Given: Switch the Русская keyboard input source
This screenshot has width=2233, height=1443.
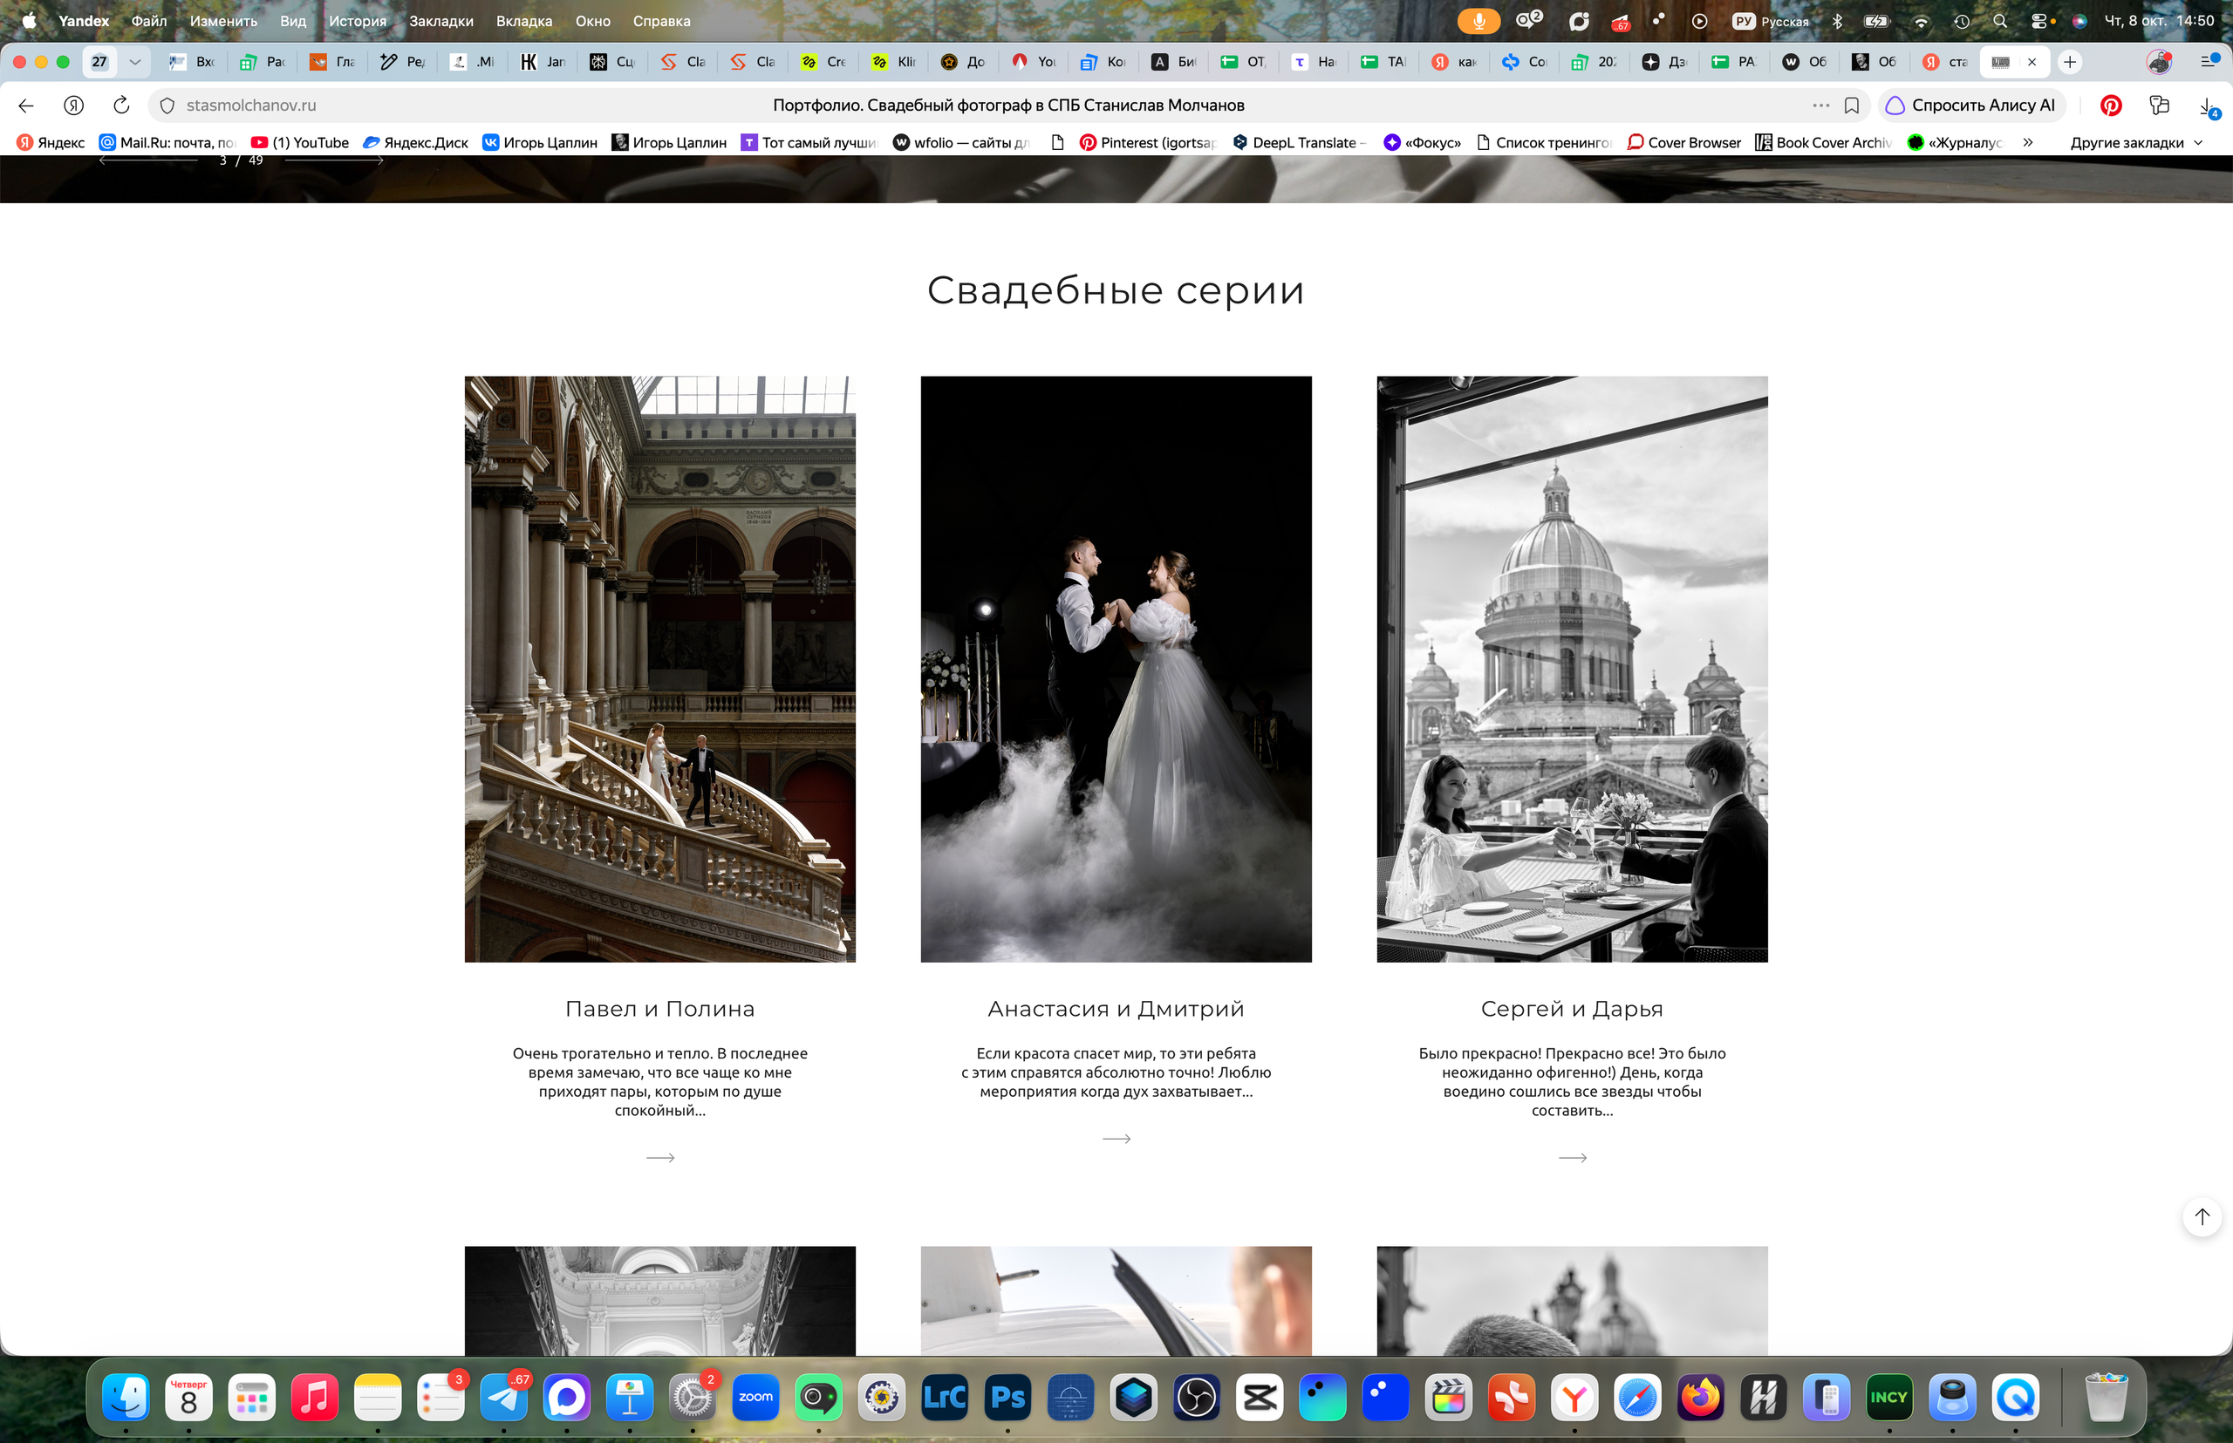Looking at the screenshot, I should coord(1771,21).
